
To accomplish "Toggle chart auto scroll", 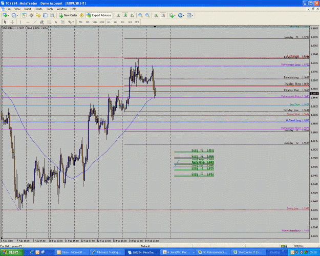I will [x=156, y=15].
